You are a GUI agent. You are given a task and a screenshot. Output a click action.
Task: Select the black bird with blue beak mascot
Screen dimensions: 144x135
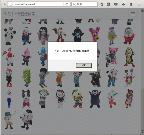[x=78, y=34]
